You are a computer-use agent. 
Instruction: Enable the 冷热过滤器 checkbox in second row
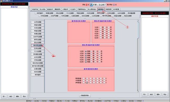pos(60,16)
